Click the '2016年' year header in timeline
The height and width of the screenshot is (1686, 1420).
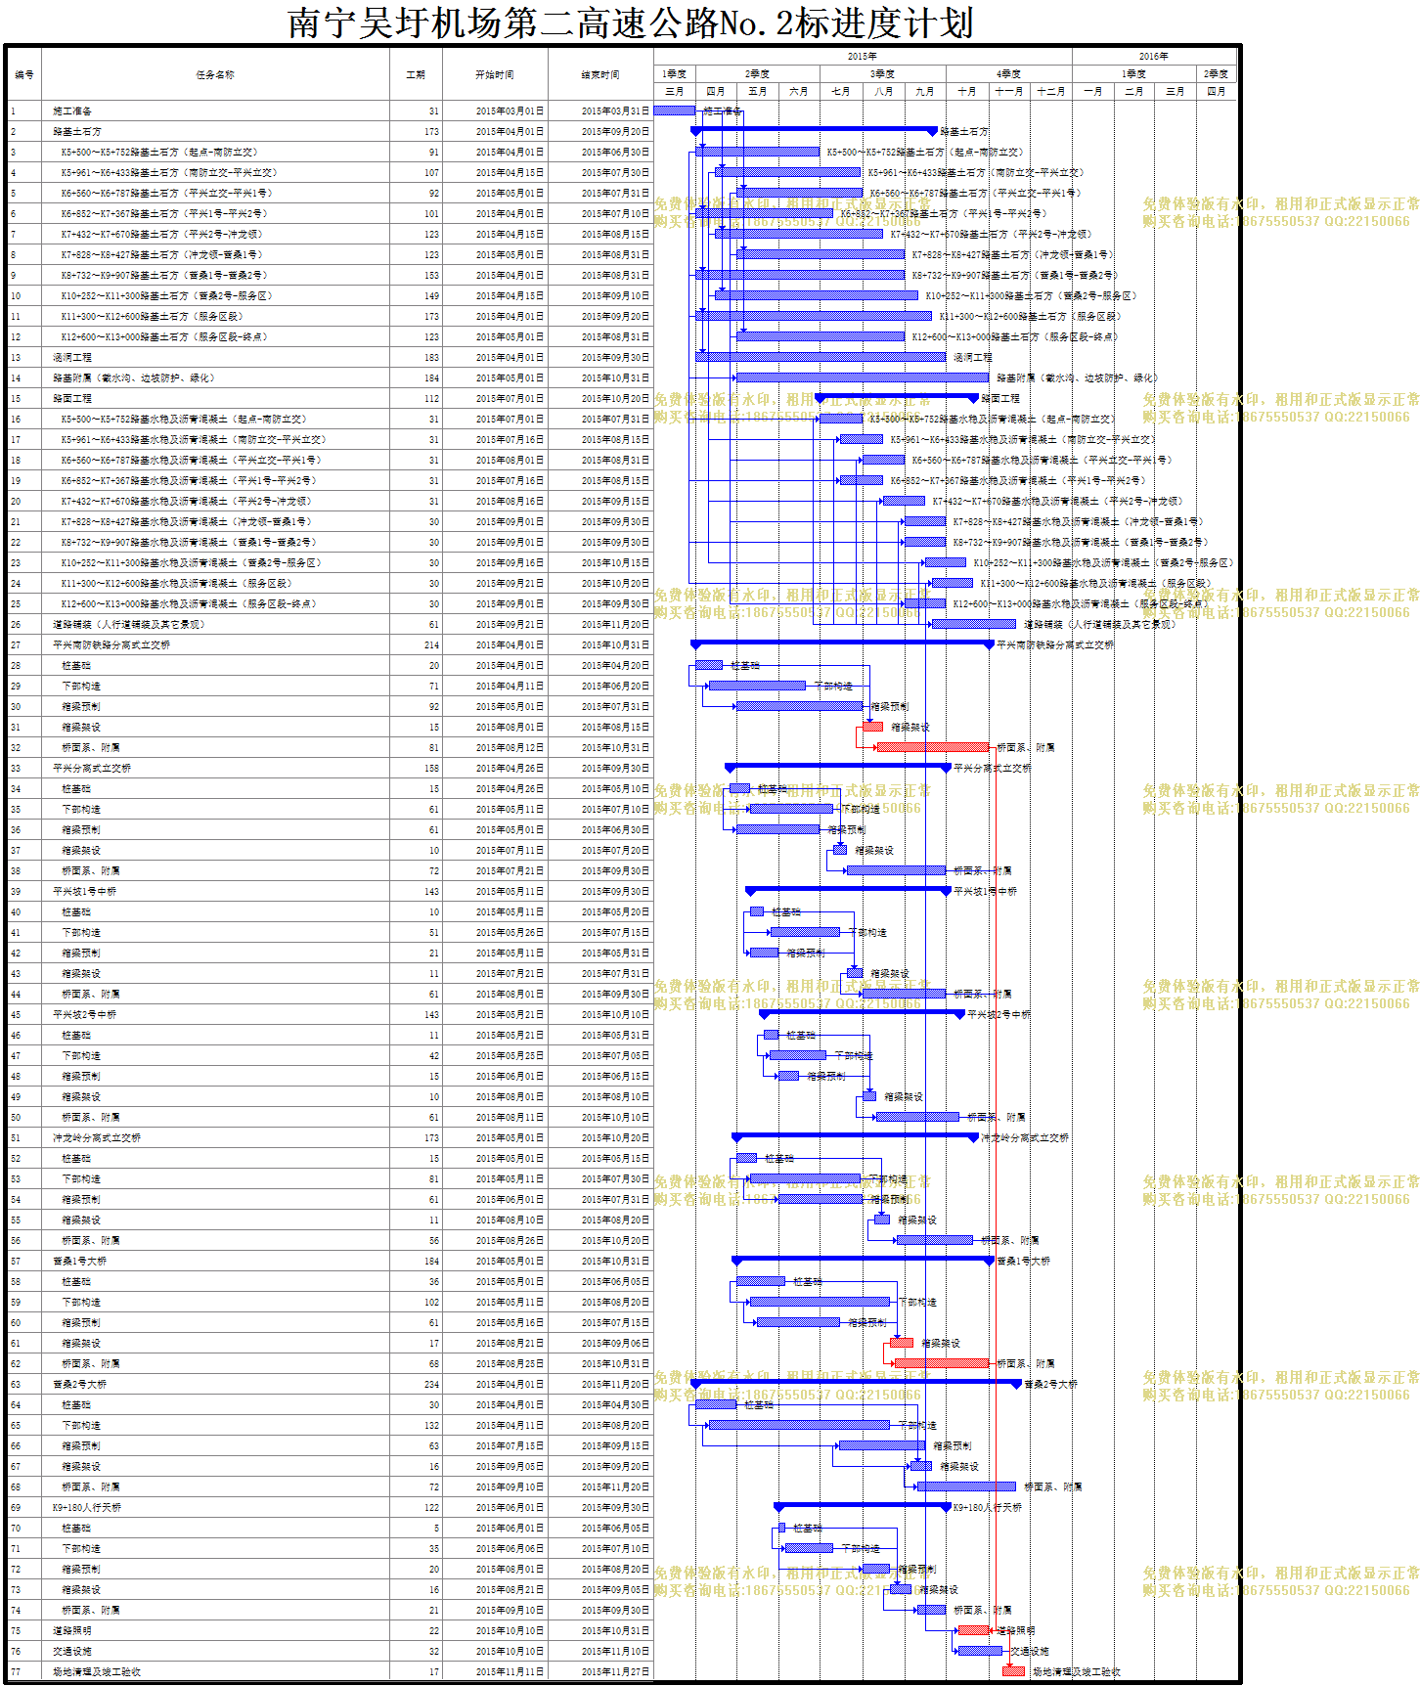pos(1154,57)
